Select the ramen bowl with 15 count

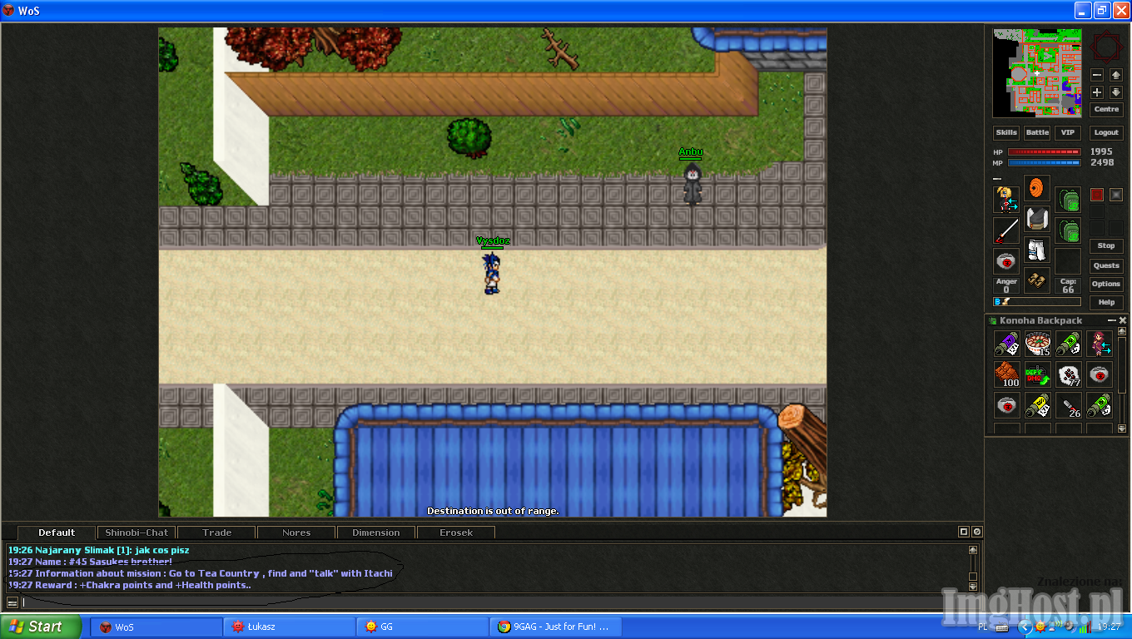pos(1037,344)
